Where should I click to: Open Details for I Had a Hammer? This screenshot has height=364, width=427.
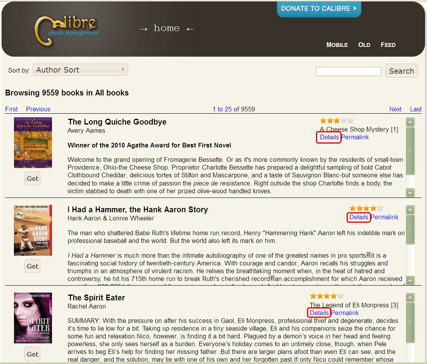[359, 217]
